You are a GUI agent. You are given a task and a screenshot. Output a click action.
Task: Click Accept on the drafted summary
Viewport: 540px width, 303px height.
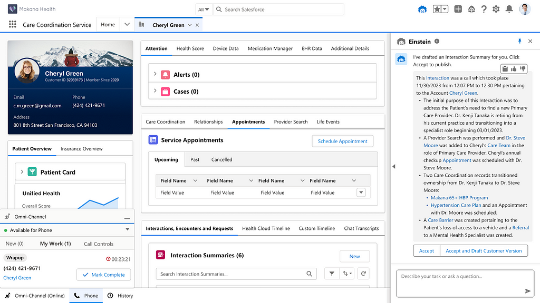[426, 251]
